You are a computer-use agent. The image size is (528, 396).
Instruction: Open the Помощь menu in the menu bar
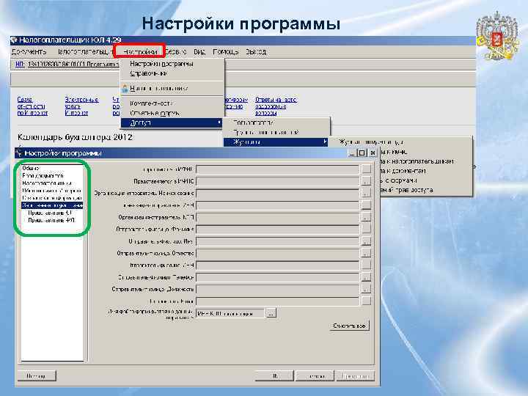pyautogui.click(x=226, y=52)
